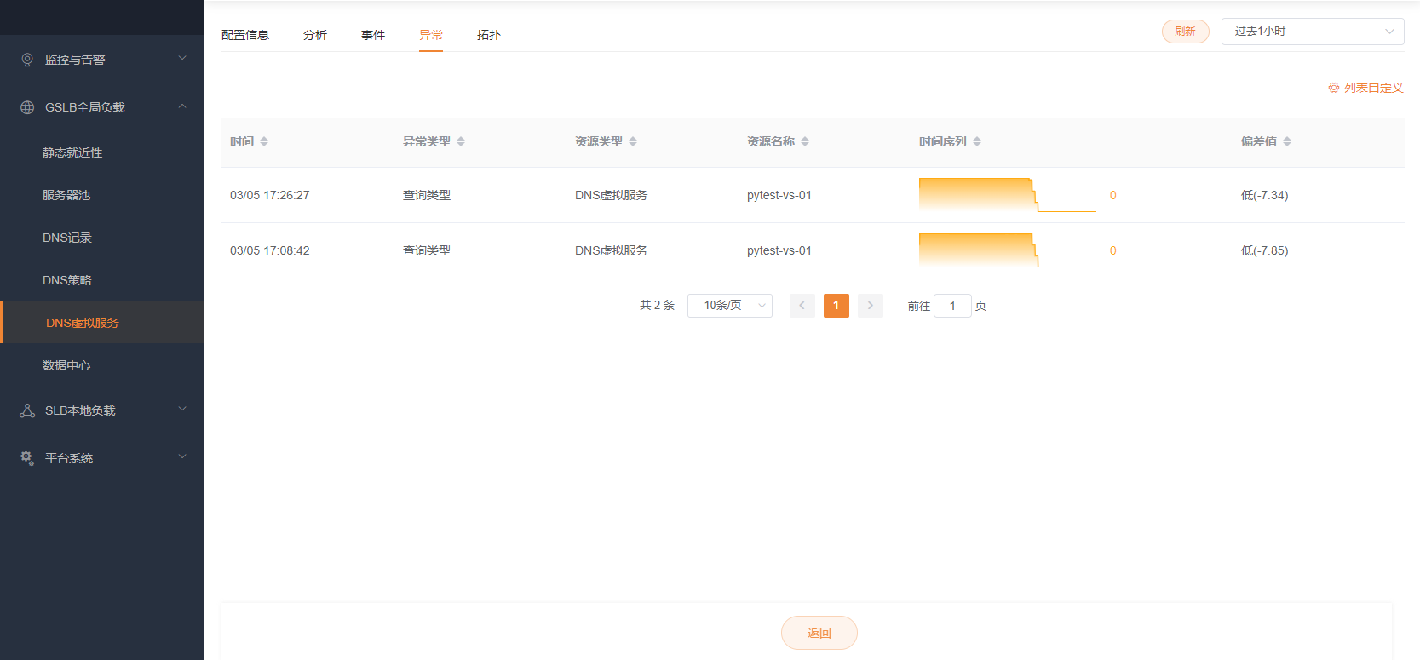Click the 返回 button
Screen dimensions: 1420x660
point(819,633)
